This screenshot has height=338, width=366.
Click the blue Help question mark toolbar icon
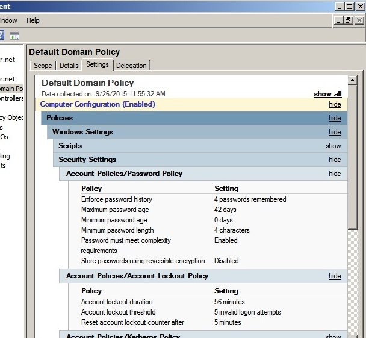[x=2, y=36]
